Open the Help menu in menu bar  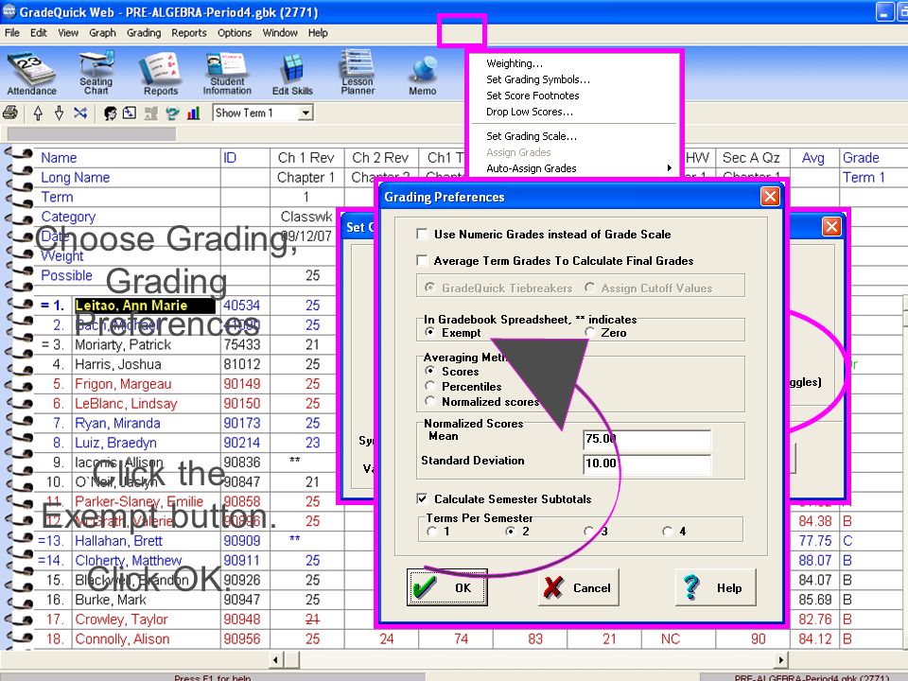coord(318,33)
